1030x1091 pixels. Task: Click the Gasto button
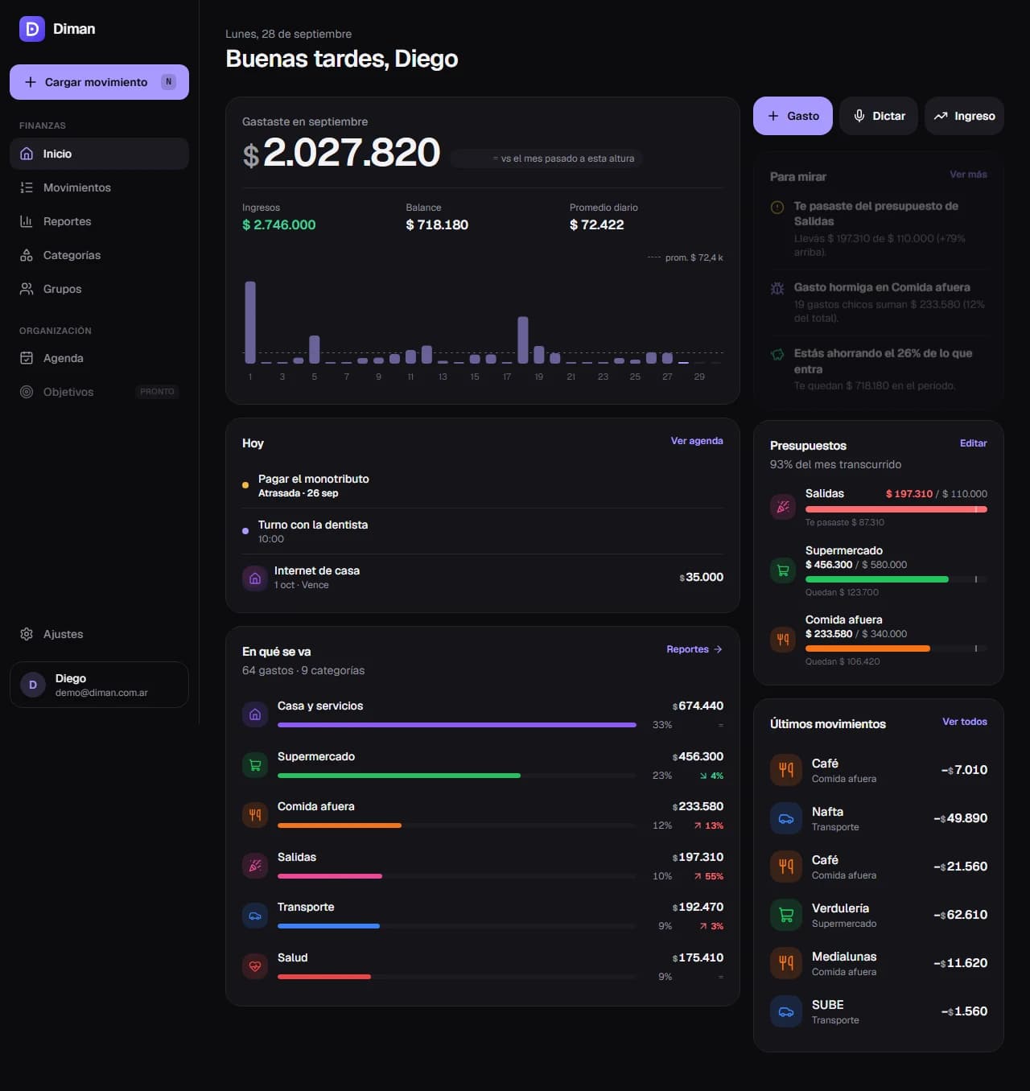[x=793, y=116]
